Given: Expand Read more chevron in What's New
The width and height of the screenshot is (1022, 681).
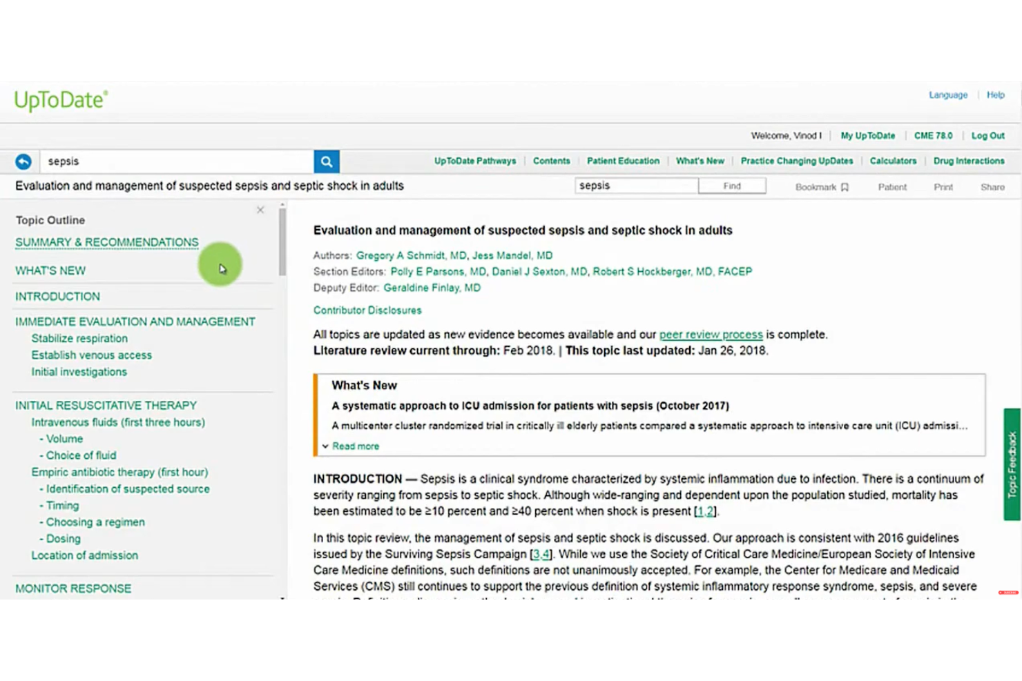Looking at the screenshot, I should [325, 446].
